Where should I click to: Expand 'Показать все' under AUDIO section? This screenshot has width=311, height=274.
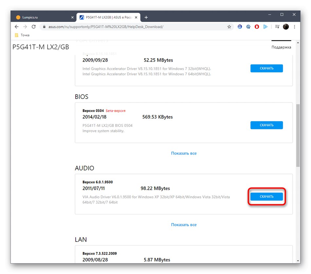click(x=184, y=225)
